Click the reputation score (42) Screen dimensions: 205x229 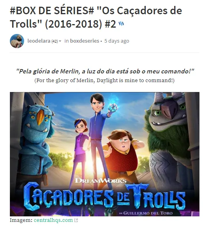pos(55,41)
